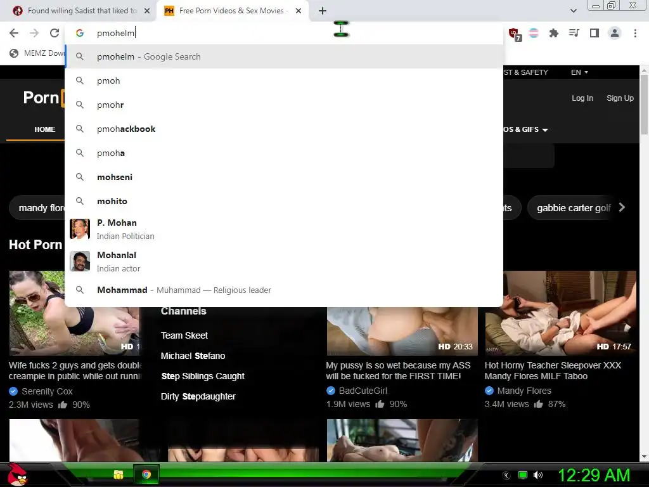The height and width of the screenshot is (487, 649).
Task: Open the 'Mohanlal' Indian actor suggestion
Action: [284, 261]
